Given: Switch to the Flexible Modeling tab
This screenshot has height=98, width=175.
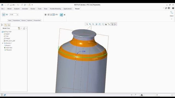Looking at the screenshot, I should tap(55, 9).
